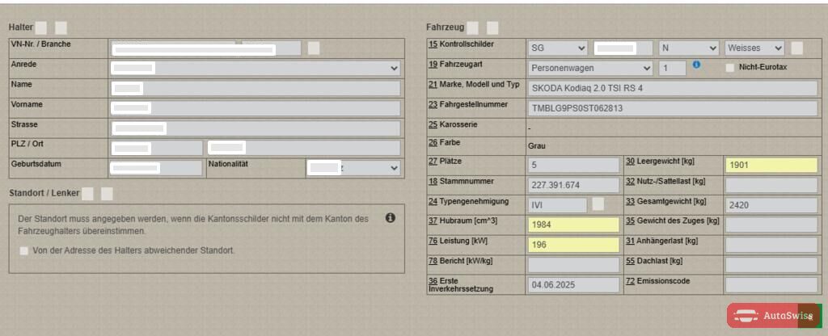Open the N plate type dropdown
The width and height of the screenshot is (828, 336).
tap(689, 48)
